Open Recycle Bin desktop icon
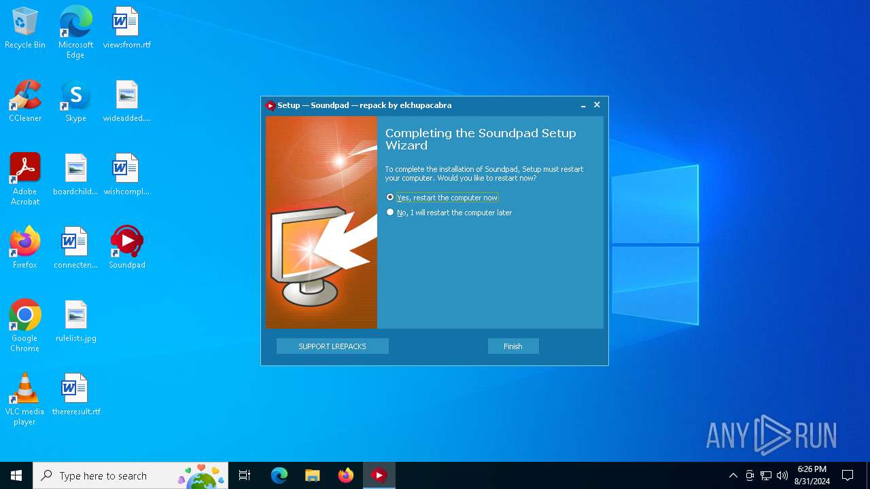The image size is (870, 489). [x=25, y=29]
